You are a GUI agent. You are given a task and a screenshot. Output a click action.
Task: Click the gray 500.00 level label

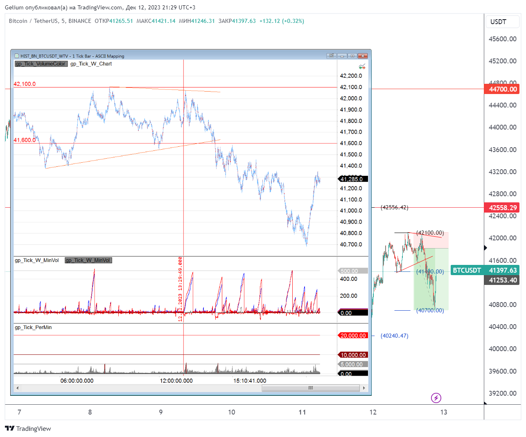tap(352, 271)
